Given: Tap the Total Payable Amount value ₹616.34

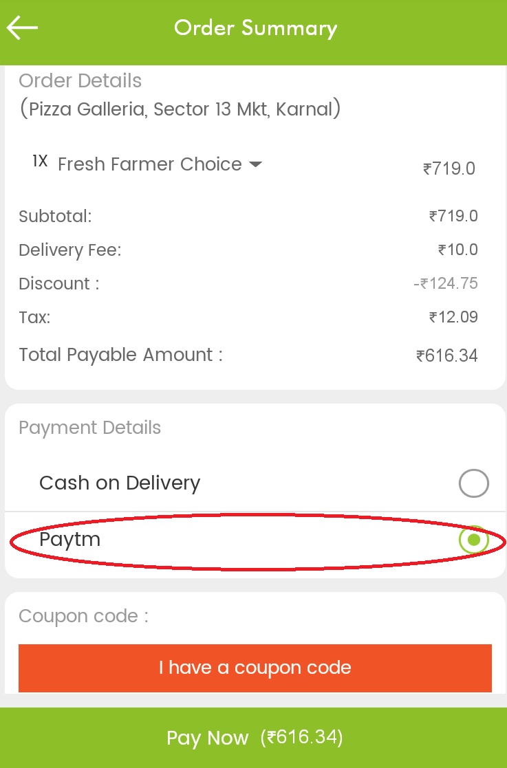Looking at the screenshot, I should [x=446, y=355].
